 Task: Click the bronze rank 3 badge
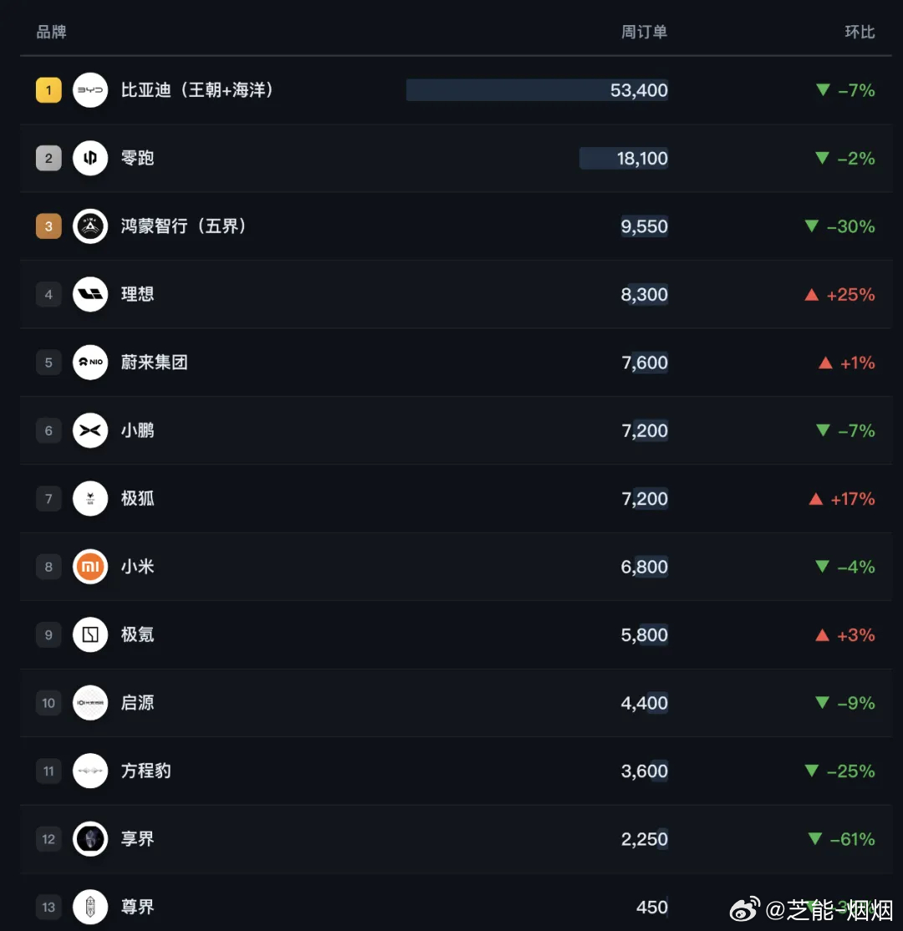pyautogui.click(x=48, y=226)
